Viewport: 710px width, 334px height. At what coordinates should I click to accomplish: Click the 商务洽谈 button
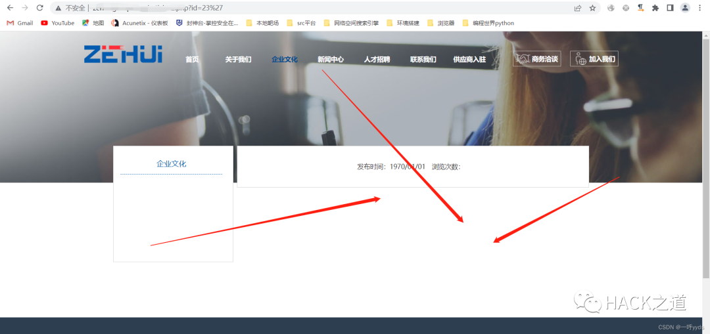pos(536,59)
